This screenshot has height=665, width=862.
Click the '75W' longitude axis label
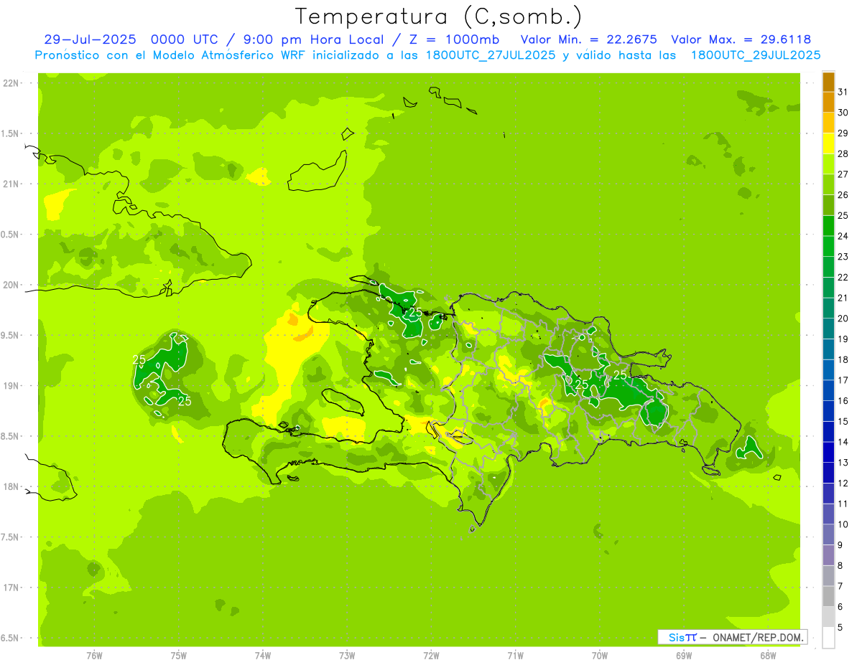point(178,656)
